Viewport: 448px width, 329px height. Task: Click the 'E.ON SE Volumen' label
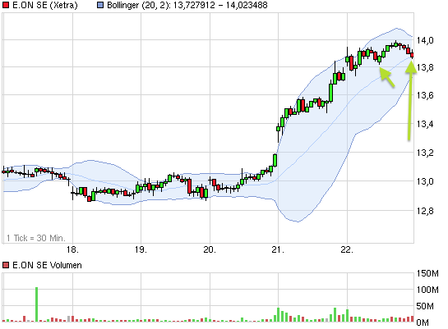(x=47, y=266)
